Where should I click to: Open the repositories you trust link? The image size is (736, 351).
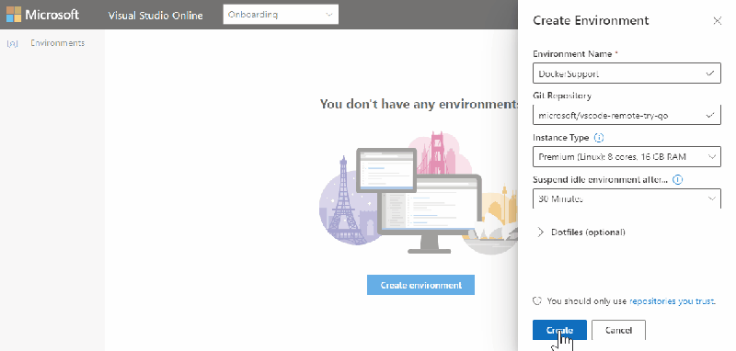tap(673, 300)
